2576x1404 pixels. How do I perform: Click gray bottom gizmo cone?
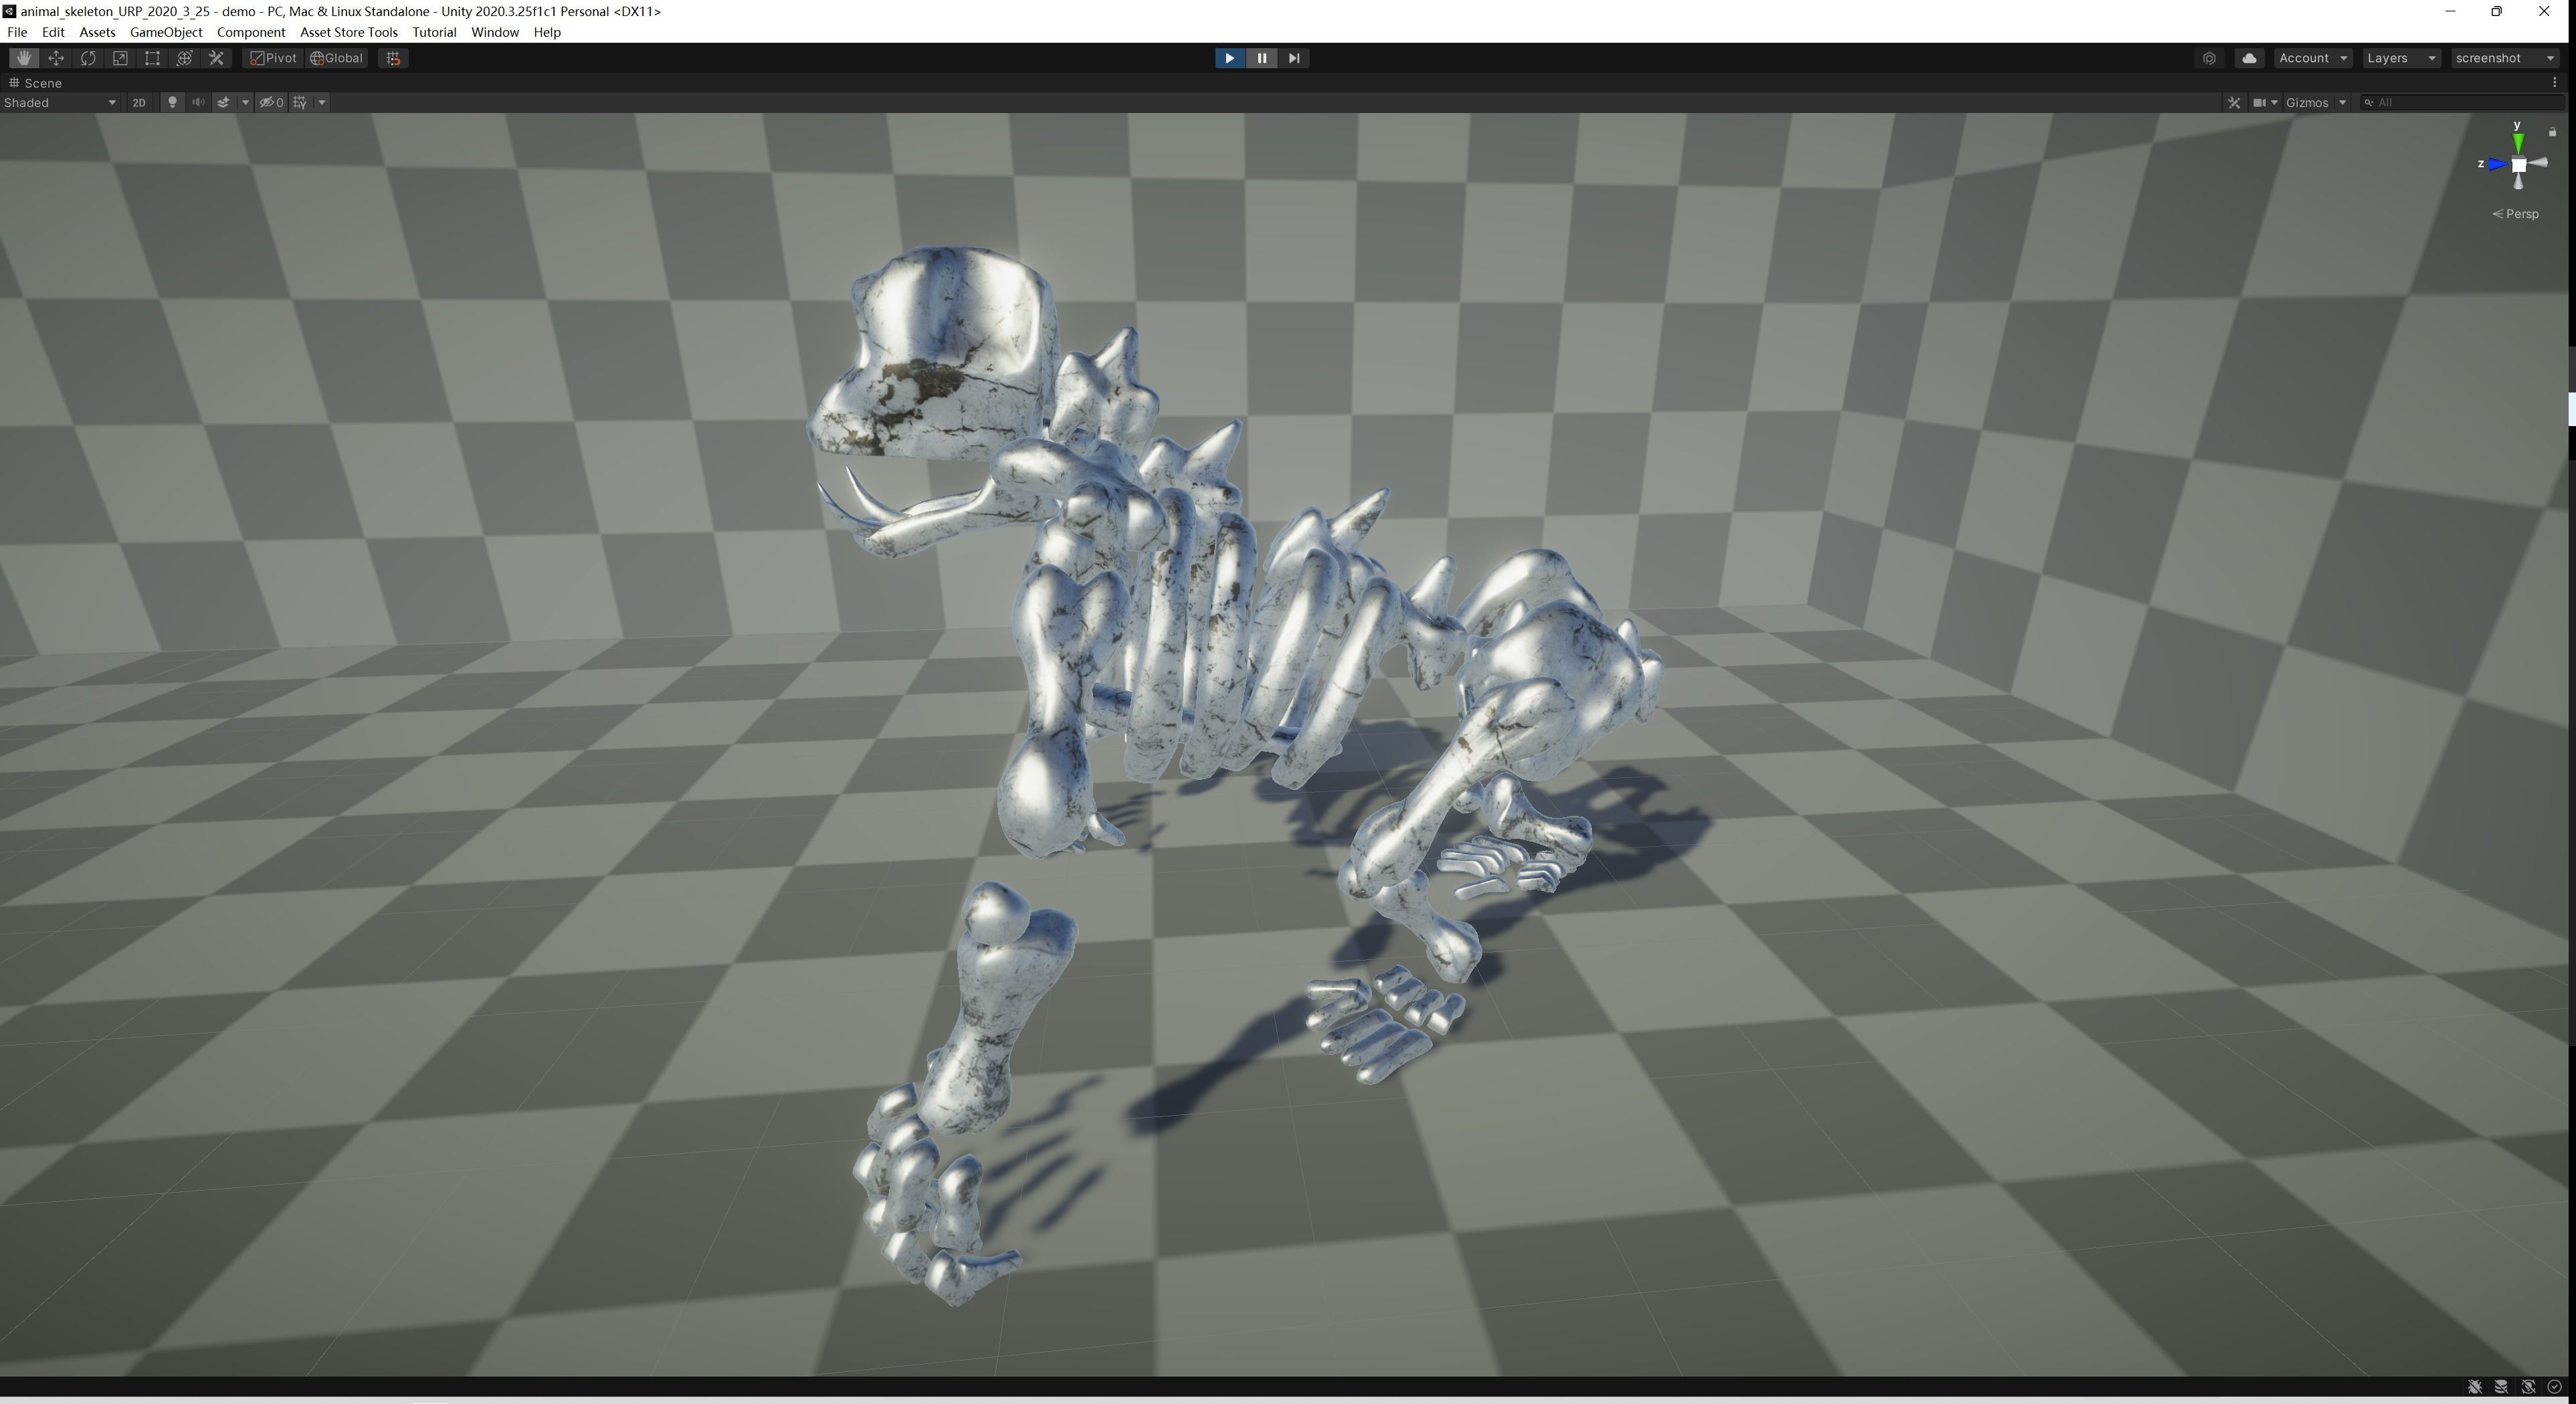pos(2519,181)
